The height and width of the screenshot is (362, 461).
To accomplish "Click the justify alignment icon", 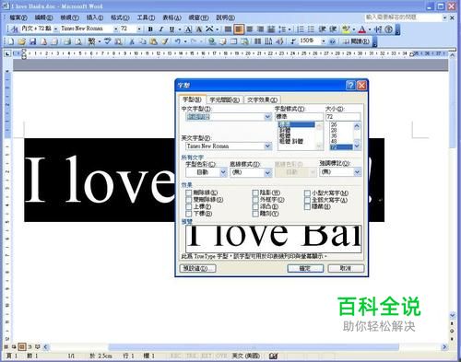I will 260,29.
